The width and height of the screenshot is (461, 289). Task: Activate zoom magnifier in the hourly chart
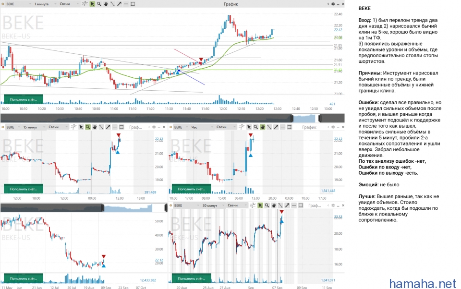point(256,127)
